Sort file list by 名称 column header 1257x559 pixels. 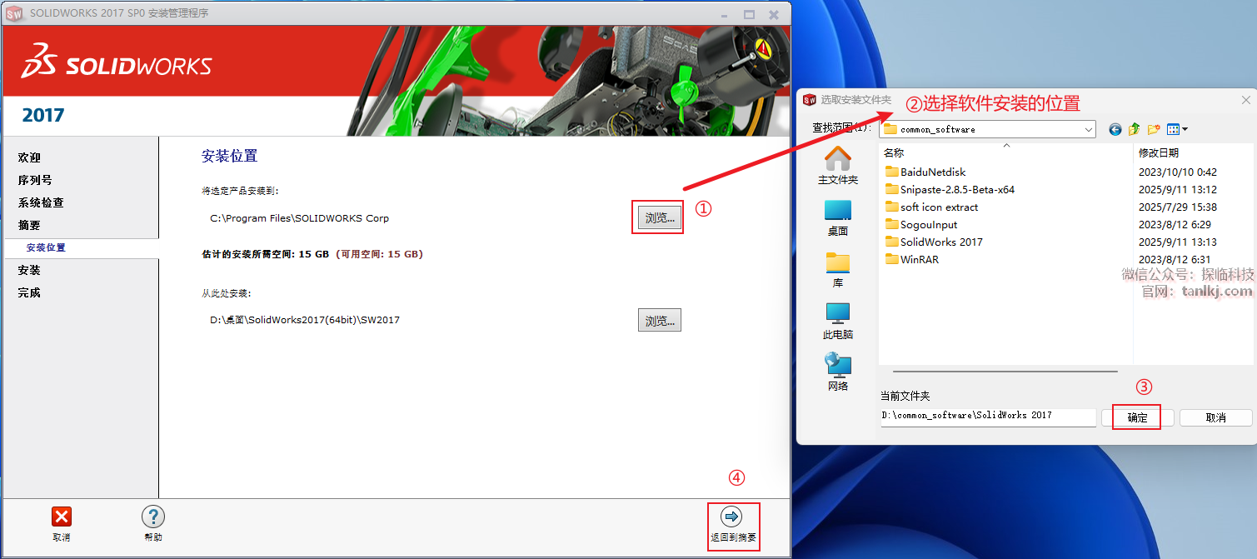coord(894,152)
